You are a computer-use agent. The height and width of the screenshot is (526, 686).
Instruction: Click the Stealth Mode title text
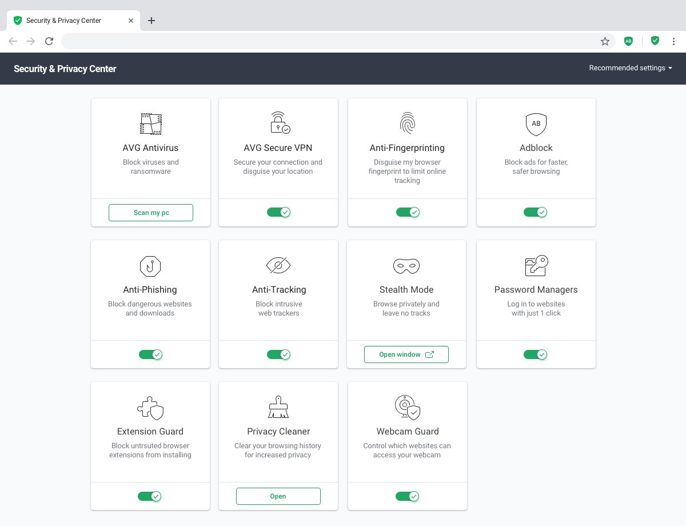[x=406, y=290]
